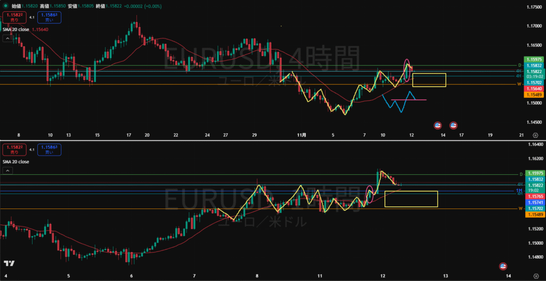
Task: Open the first US economic event icon on upper chart
Action: [438, 125]
